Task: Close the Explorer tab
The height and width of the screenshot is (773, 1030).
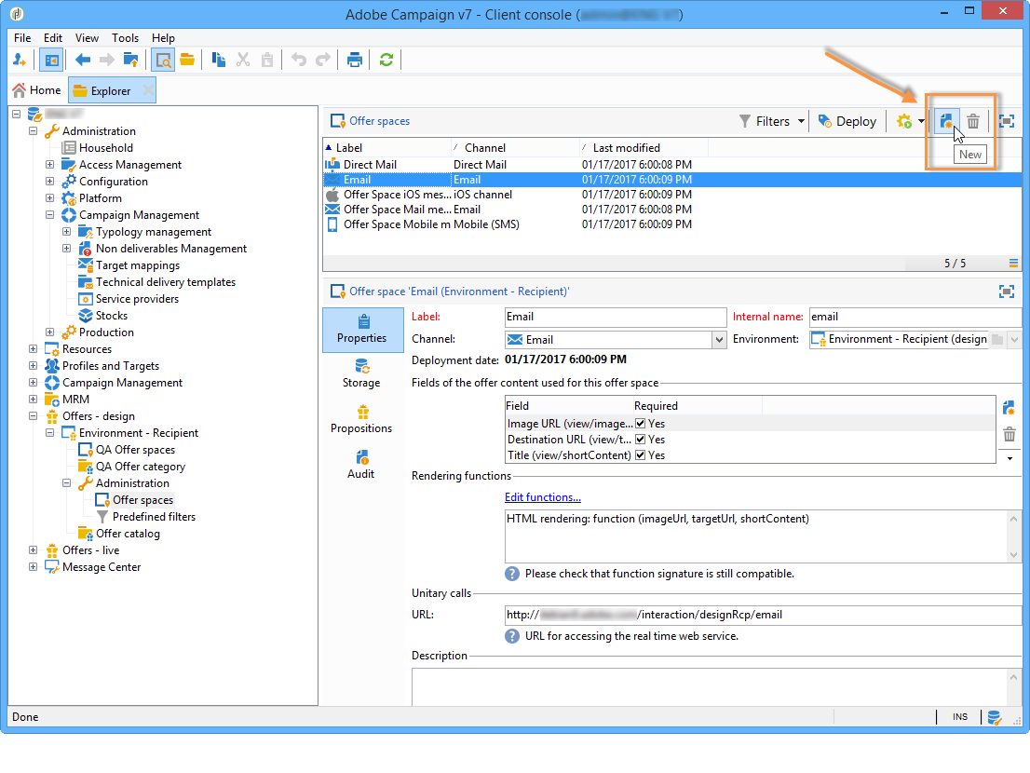Action: (x=148, y=89)
